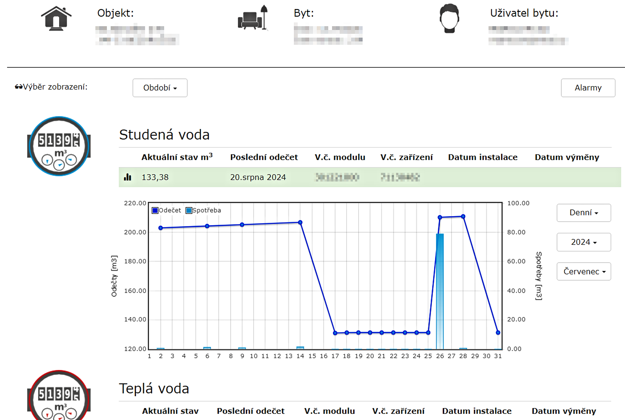Click the reading data point on day 31
The image size is (625, 420).
[x=498, y=332]
